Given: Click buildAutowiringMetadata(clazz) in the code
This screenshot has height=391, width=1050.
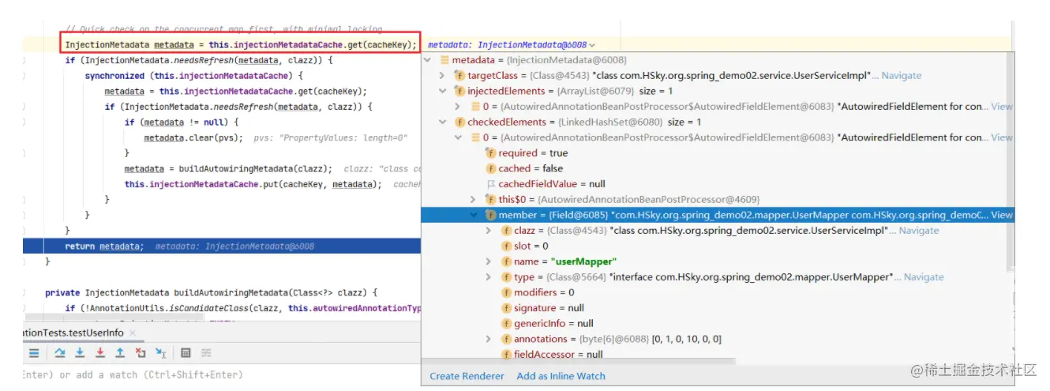Looking at the screenshot, I should coord(252,168).
